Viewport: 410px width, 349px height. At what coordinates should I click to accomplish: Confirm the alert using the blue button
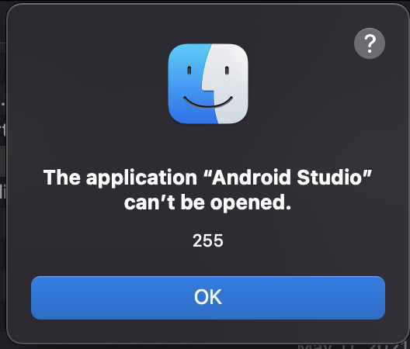tap(208, 298)
